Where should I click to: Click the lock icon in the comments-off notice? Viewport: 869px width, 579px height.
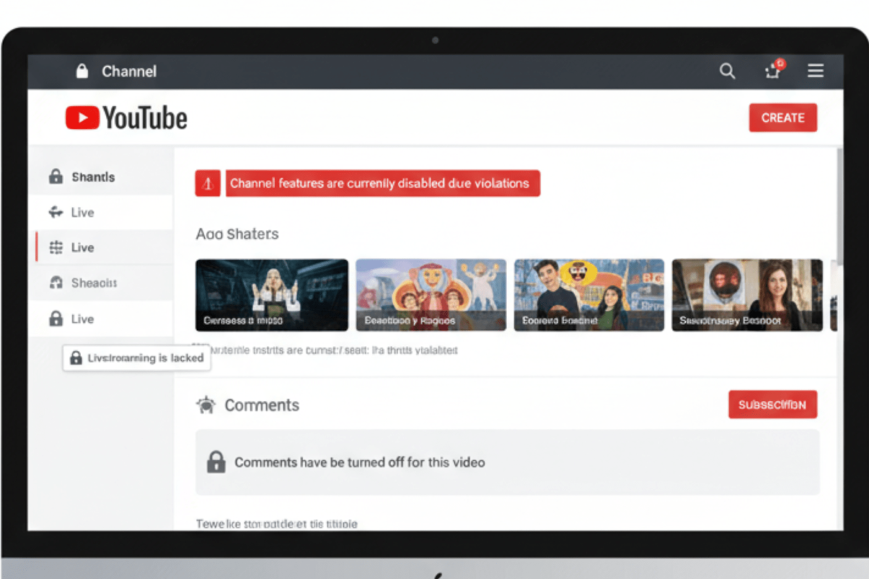216,462
